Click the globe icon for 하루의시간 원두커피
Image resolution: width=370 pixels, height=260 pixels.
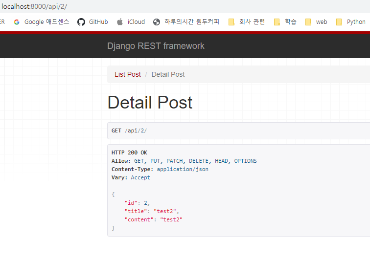(157, 22)
